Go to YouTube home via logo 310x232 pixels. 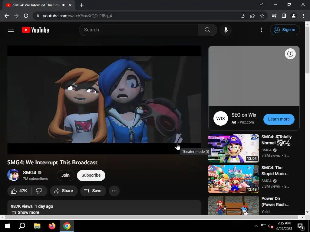[x=35, y=30]
